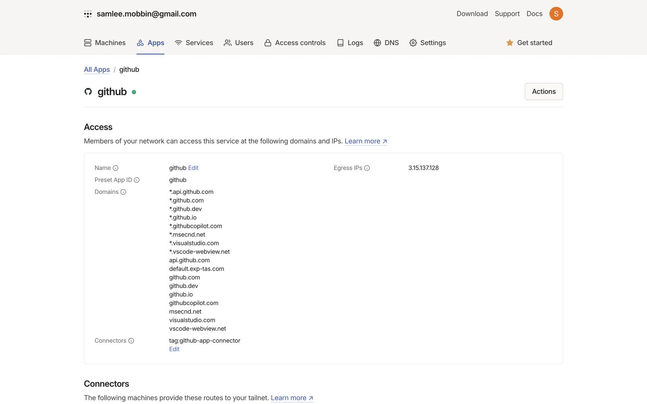
Task: Click the Get started star icon
Action: [x=510, y=43]
